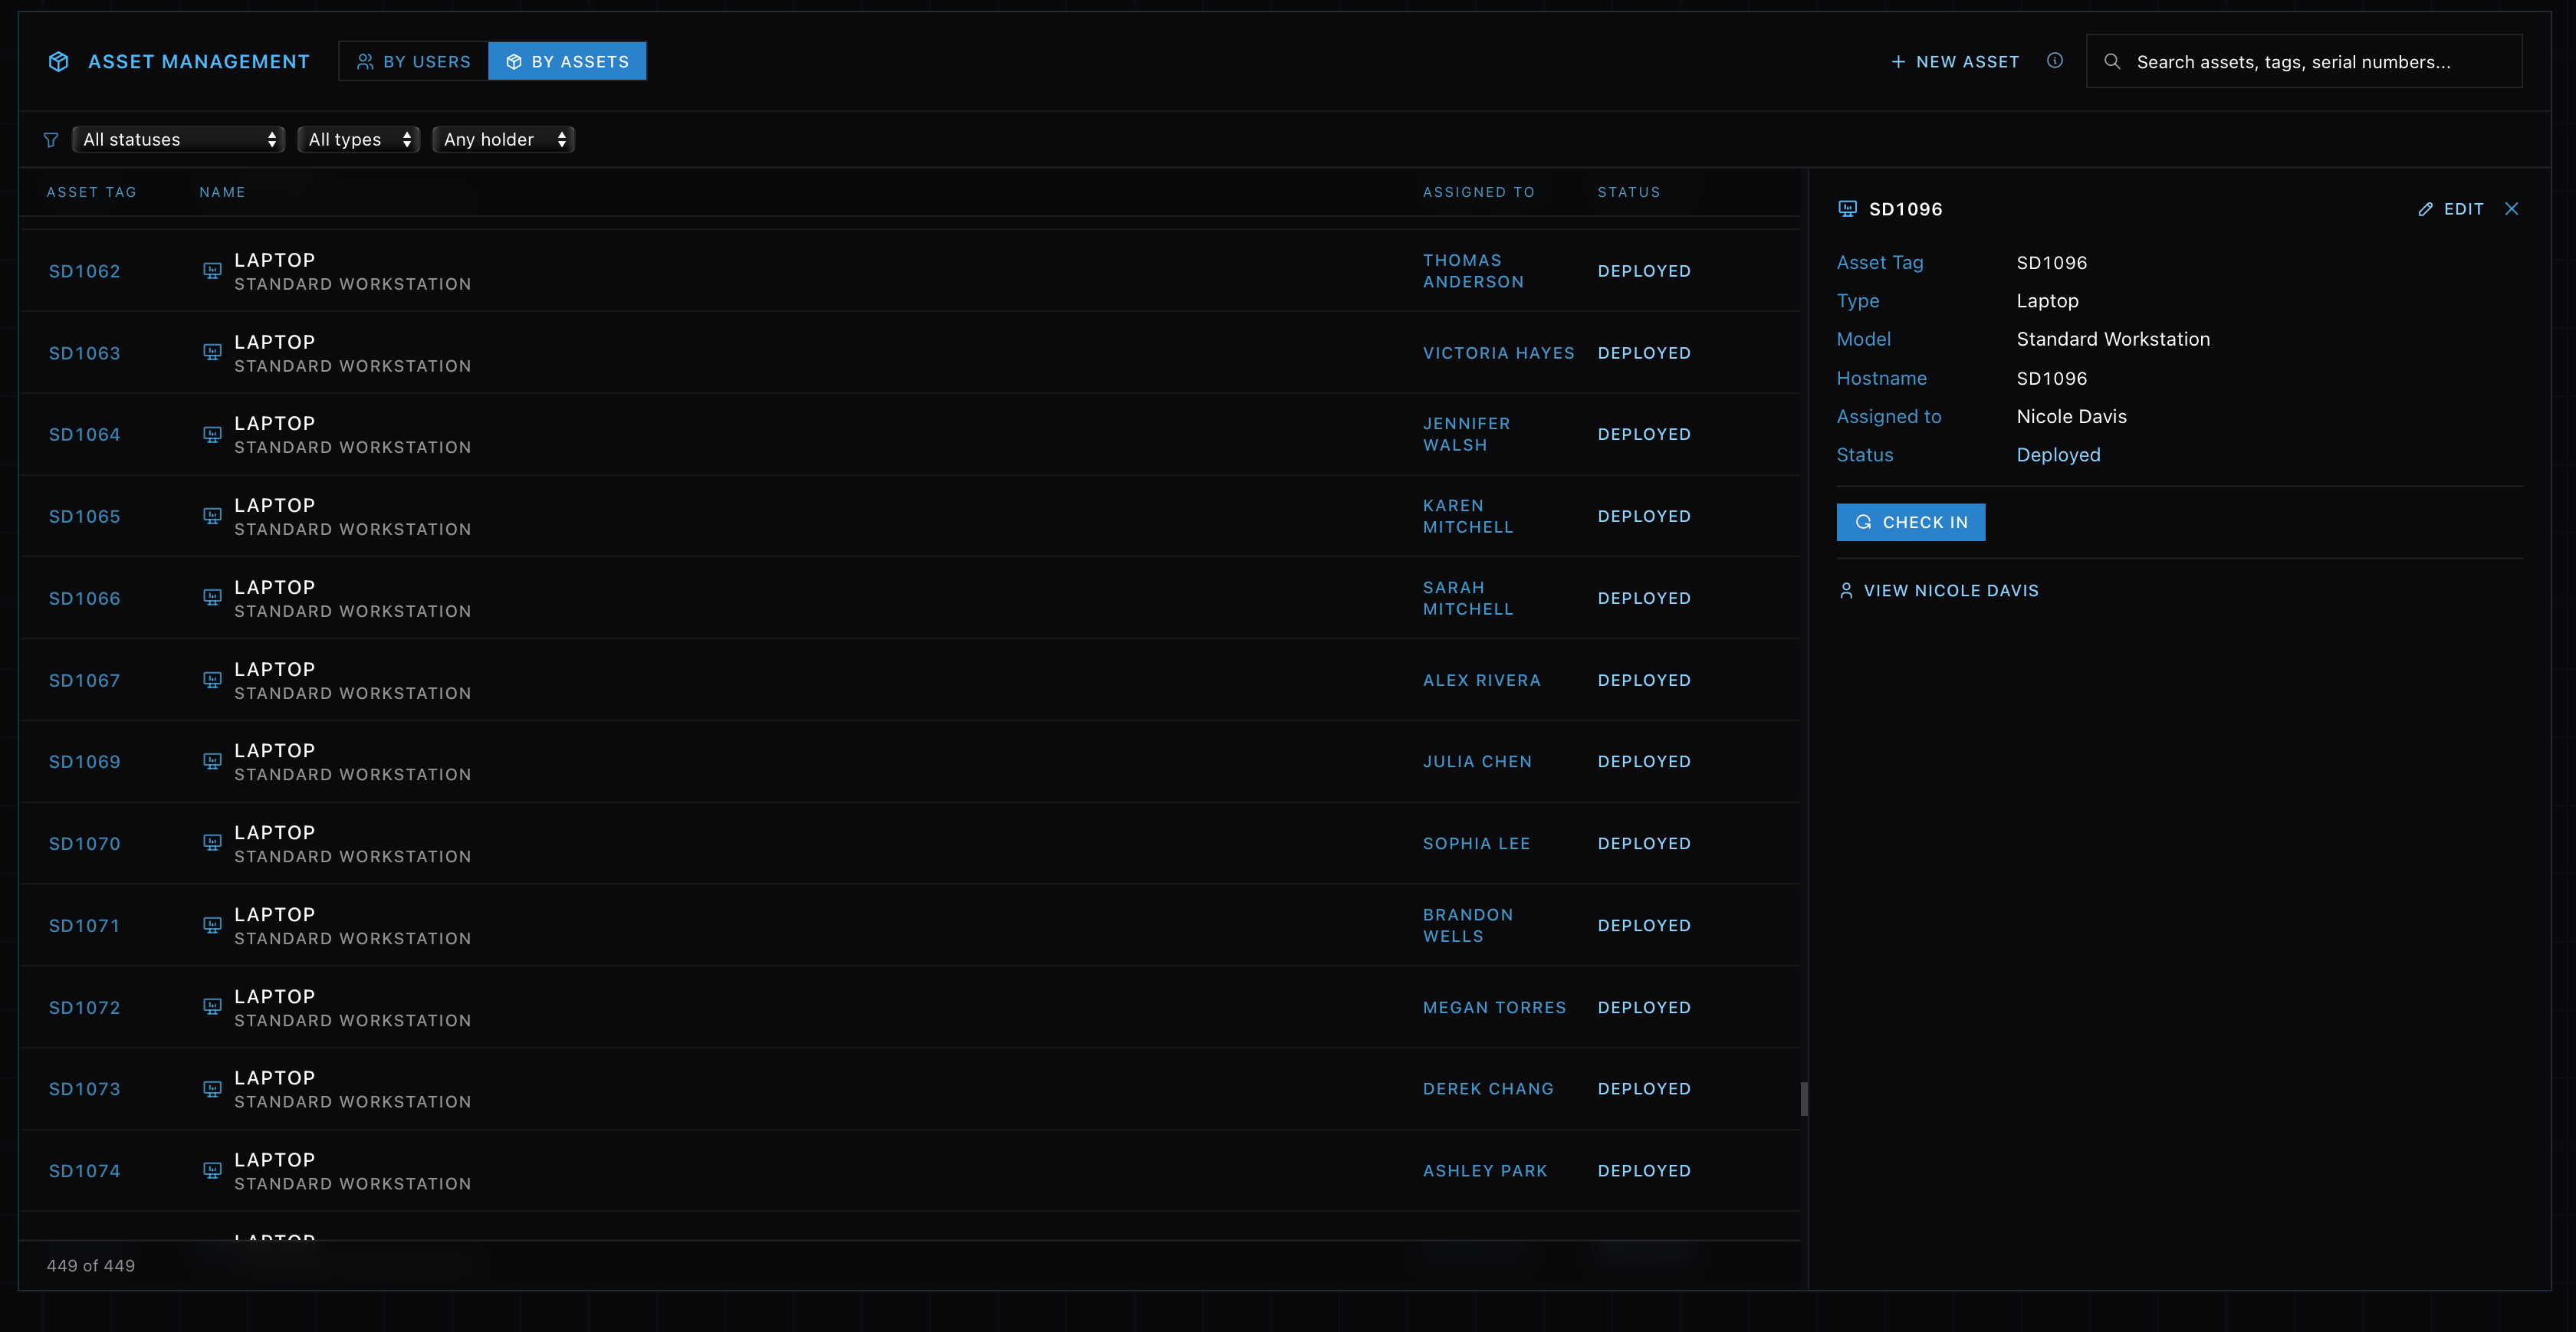2576x1332 pixels.
Task: Click the laptop icon in row SD1073
Action: pyautogui.click(x=212, y=1089)
